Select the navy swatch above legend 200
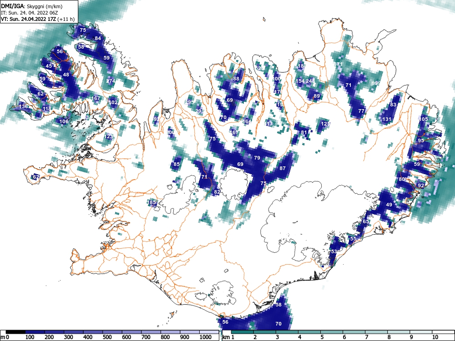 tap(54, 332)
